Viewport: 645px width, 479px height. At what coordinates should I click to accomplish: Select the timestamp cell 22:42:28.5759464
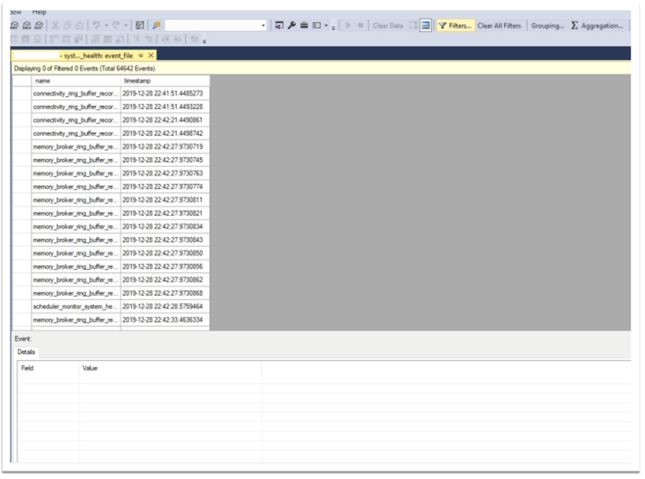(x=165, y=307)
